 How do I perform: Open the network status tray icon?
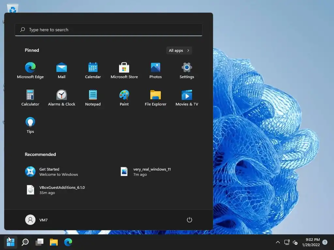287,242
